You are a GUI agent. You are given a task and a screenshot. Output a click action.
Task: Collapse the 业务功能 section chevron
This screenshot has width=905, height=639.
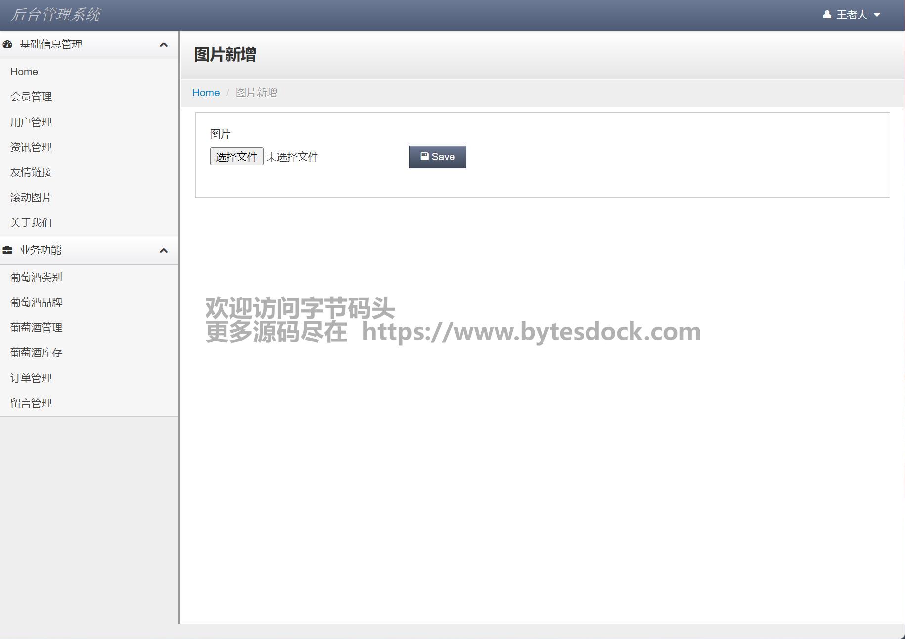pos(164,251)
